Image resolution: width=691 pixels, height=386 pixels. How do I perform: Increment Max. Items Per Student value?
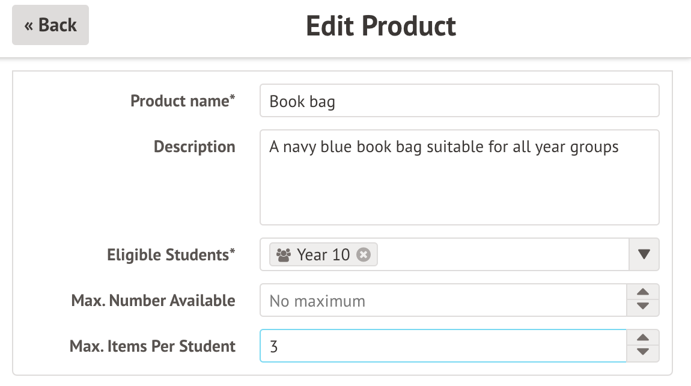643,339
